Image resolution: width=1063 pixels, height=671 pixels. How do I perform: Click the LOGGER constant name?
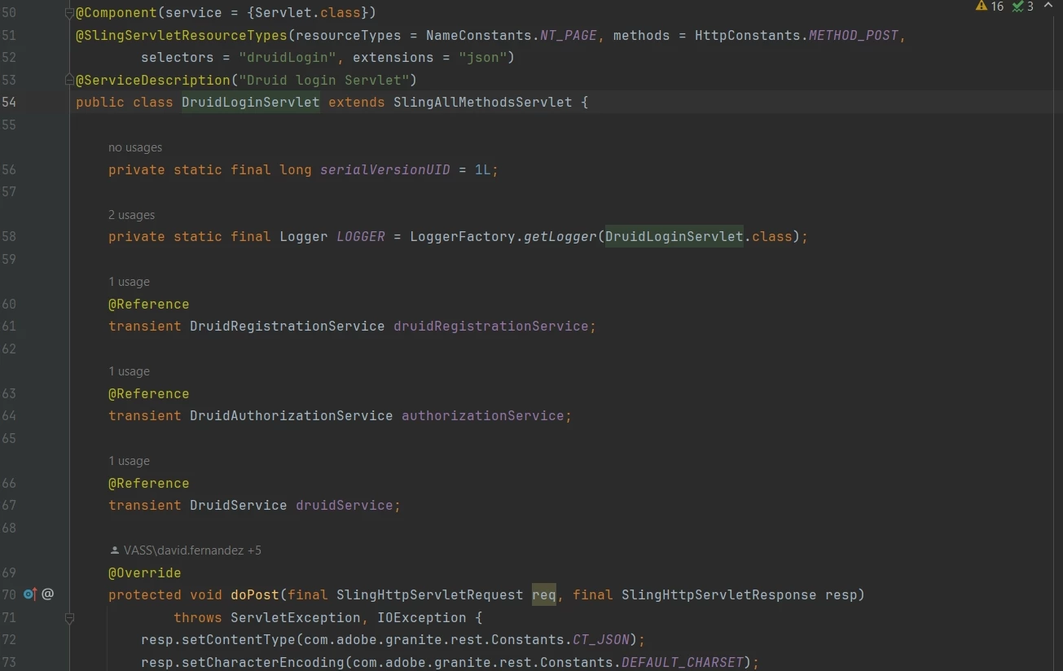coord(361,237)
